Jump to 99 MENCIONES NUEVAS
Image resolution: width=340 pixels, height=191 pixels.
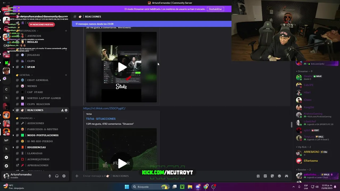(x=41, y=24)
